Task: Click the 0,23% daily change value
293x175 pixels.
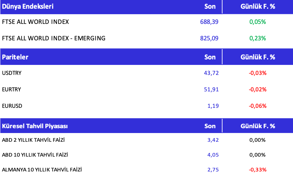Action: pos(257,38)
